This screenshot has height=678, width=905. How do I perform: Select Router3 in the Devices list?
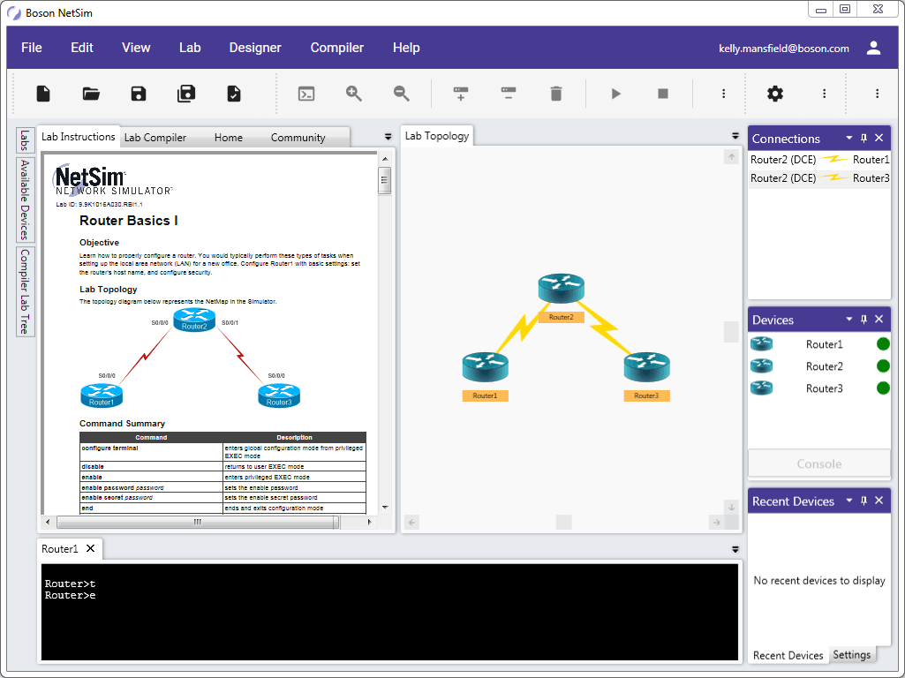824,388
